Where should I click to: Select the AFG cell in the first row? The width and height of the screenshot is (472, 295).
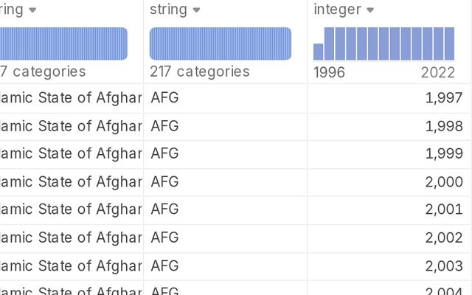click(226, 98)
